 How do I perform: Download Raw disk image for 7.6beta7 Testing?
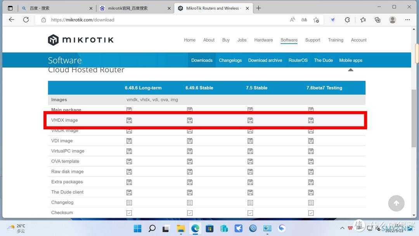pos(311,172)
